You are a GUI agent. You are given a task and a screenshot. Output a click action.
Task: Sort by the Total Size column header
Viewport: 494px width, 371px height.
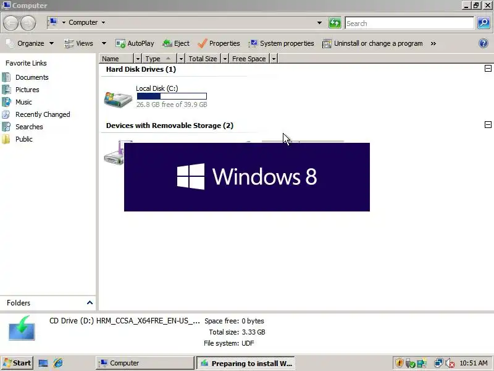[203, 59]
